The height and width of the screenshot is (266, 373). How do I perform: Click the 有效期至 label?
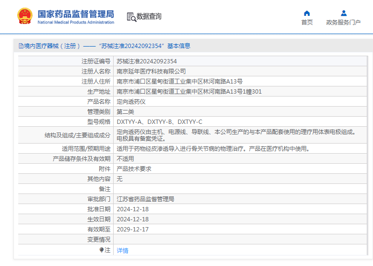[x=99, y=230]
